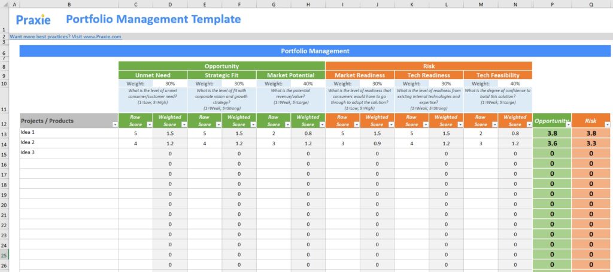The image size is (613, 272).
Task: Click the blue Portfolio Management banner
Action: (x=315, y=51)
